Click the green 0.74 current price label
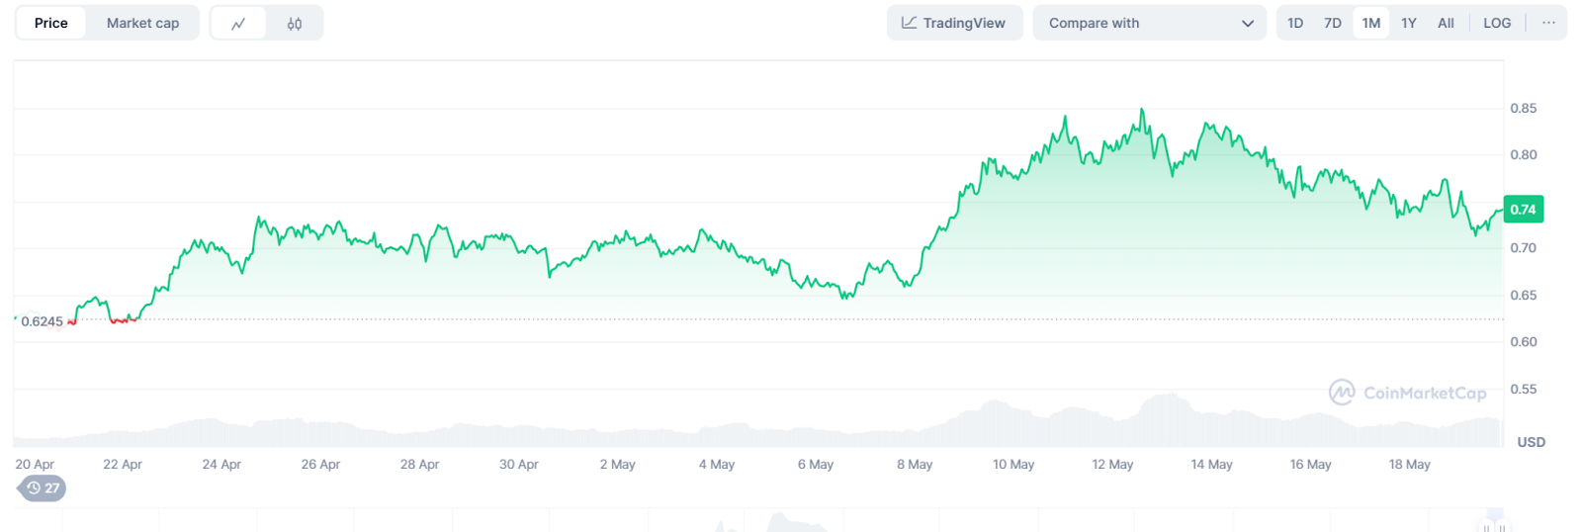The image size is (1582, 532). [x=1523, y=210]
